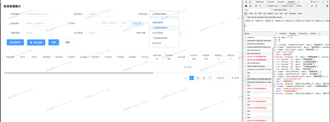Open DevTools three-dot customize menu

[323, 2]
